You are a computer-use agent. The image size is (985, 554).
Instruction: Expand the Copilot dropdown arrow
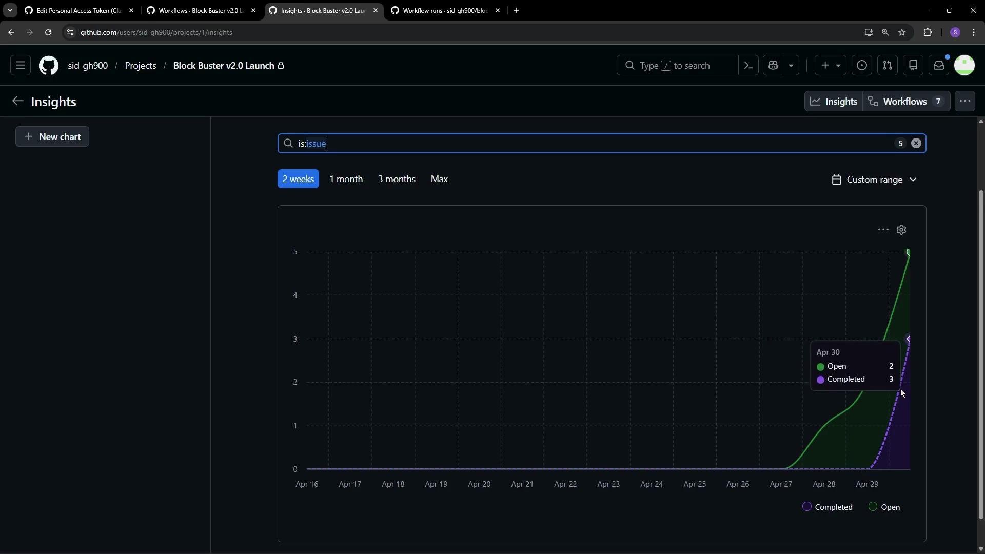tap(791, 66)
